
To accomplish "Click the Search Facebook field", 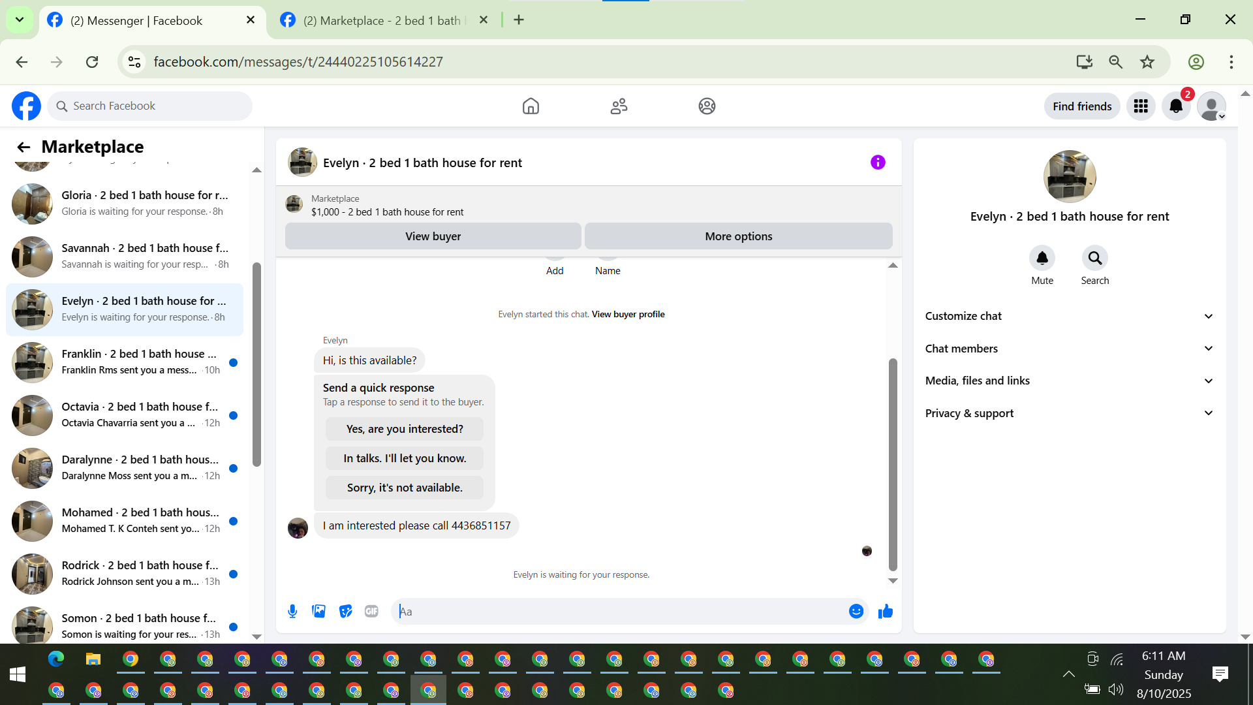I will [150, 106].
